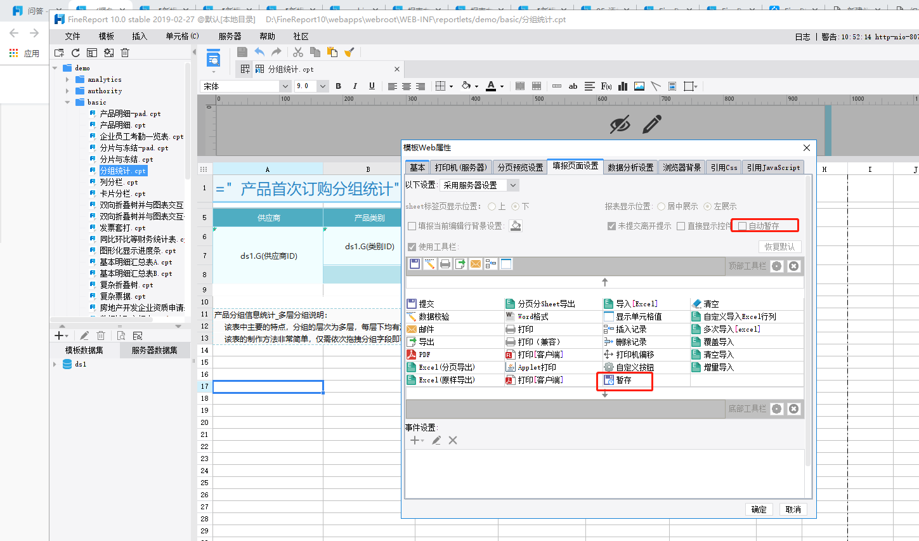The image size is (919, 541).
Task: Click the large pencil edit icon on canvas
Action: coord(652,124)
